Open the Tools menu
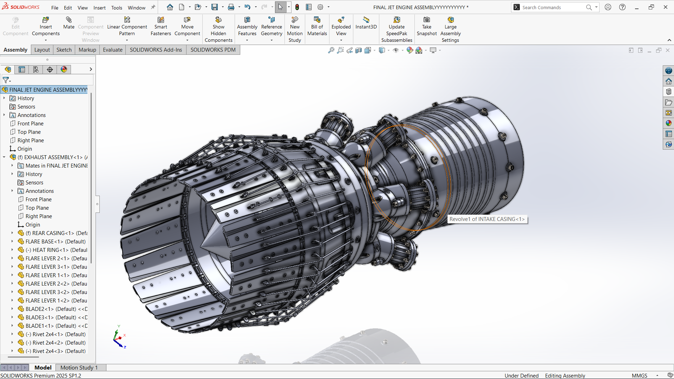 117,8
